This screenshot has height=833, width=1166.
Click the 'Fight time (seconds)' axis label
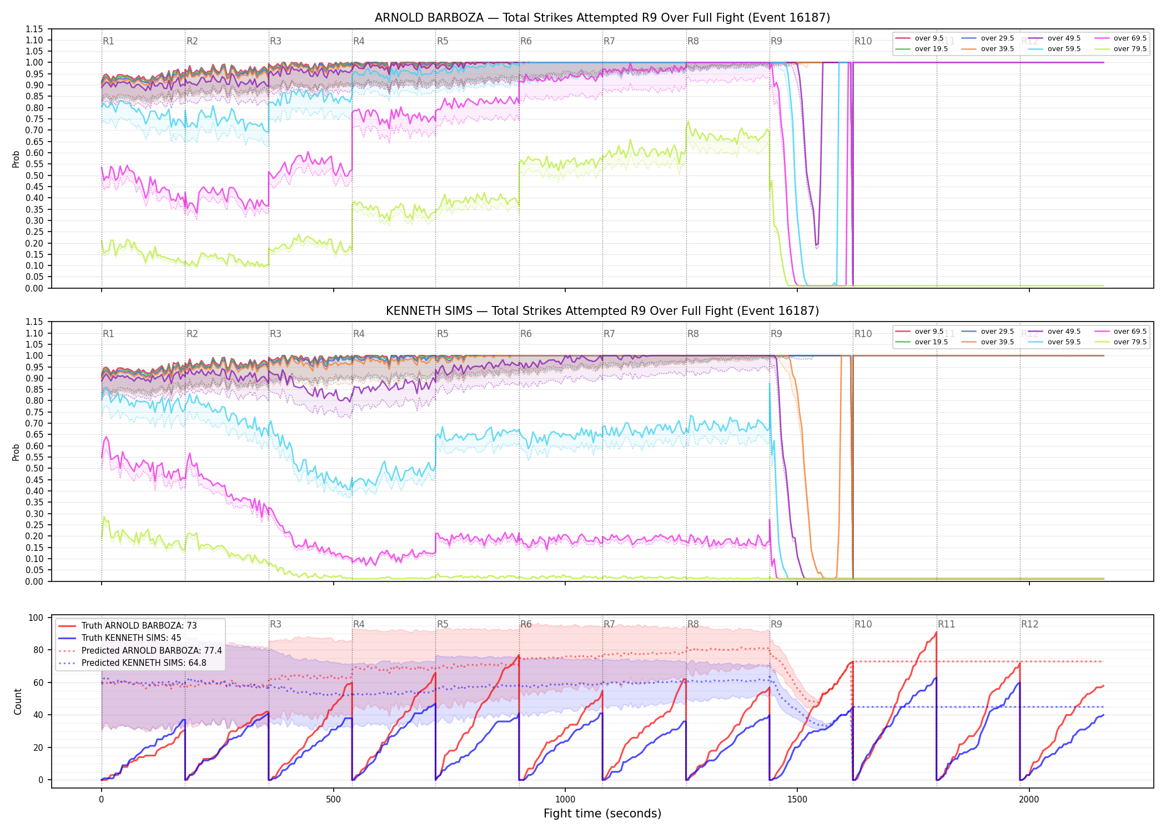pos(602,814)
